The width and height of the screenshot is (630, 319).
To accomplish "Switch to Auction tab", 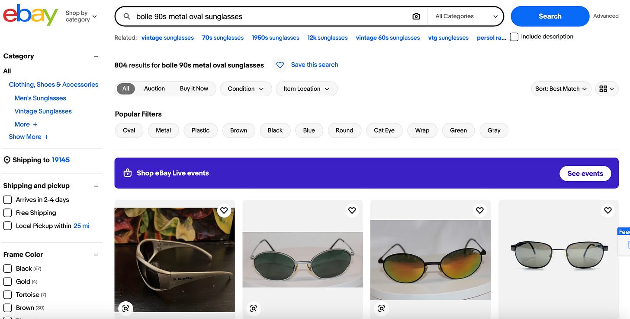I will tap(154, 88).
